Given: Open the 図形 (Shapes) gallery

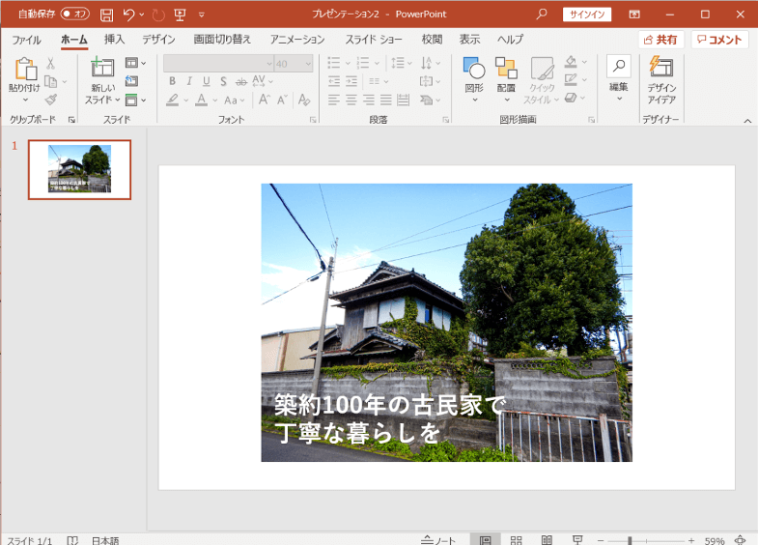Looking at the screenshot, I should pos(474,78).
